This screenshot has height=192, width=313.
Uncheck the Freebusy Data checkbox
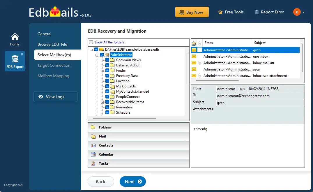107,75
